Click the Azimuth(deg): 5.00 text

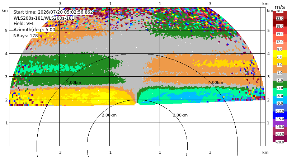pos(34,29)
